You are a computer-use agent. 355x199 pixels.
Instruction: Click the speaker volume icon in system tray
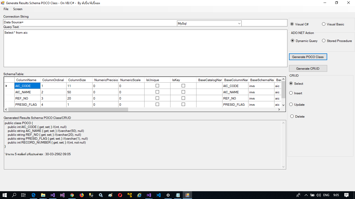coord(319,195)
